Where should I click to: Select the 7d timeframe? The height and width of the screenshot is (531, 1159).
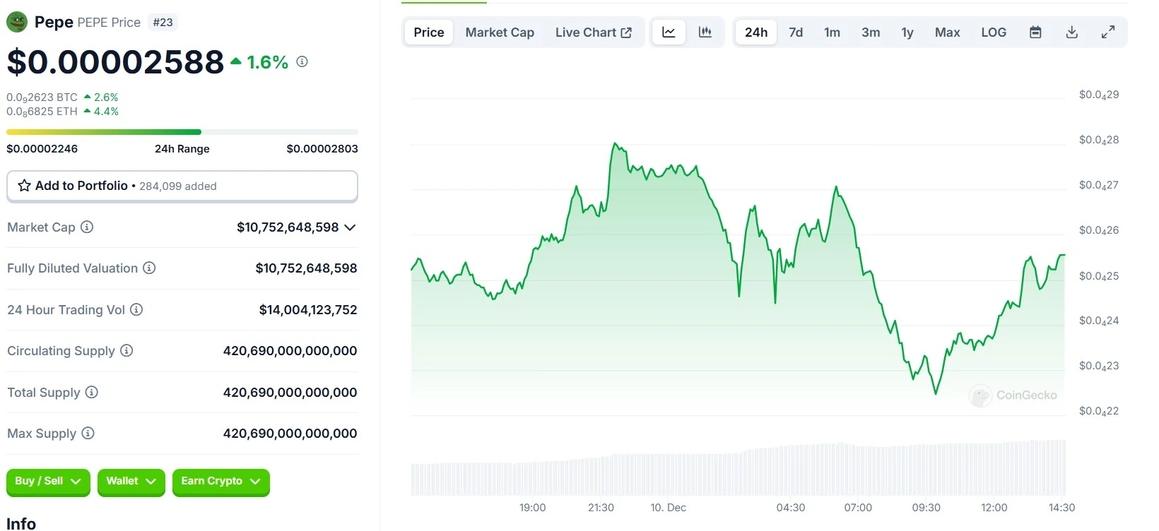click(796, 32)
